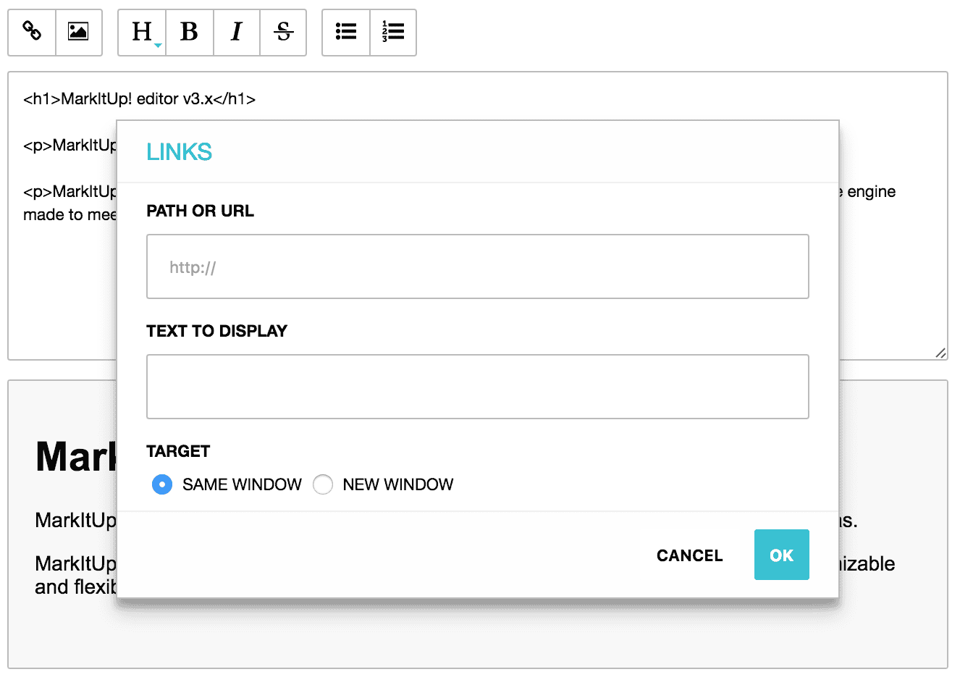Select the New Window radio option
The width and height of the screenshot is (960, 685).
(323, 484)
